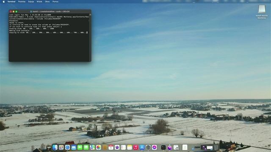Click the proxy icon in Terminal title bar
Screen dimensions: 271x152
(31, 11)
